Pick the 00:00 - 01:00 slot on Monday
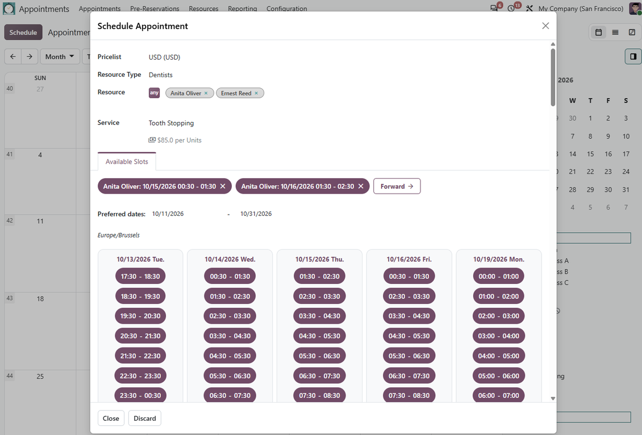The width and height of the screenshot is (642, 435). [x=499, y=276]
